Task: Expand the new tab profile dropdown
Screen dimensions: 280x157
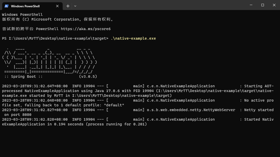Action: (x=75, y=6)
